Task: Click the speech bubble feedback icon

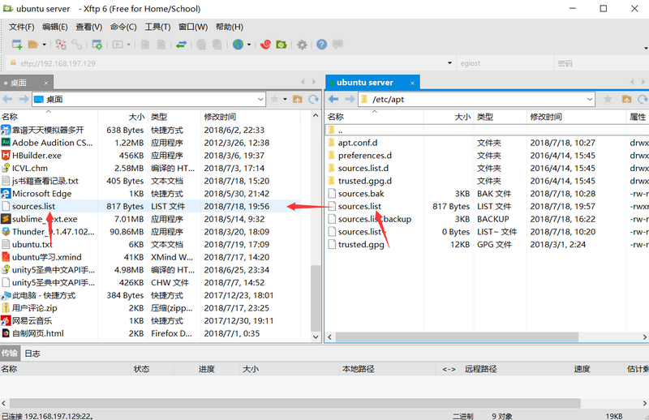Action: [337, 44]
